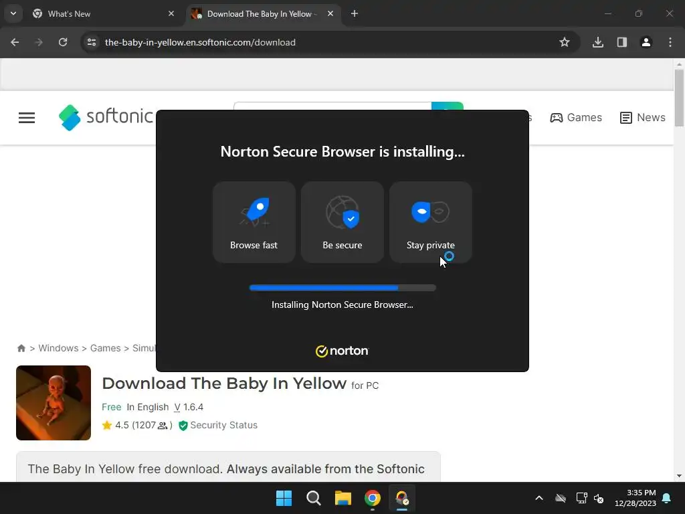Open Chrome downloads tray

click(597, 42)
